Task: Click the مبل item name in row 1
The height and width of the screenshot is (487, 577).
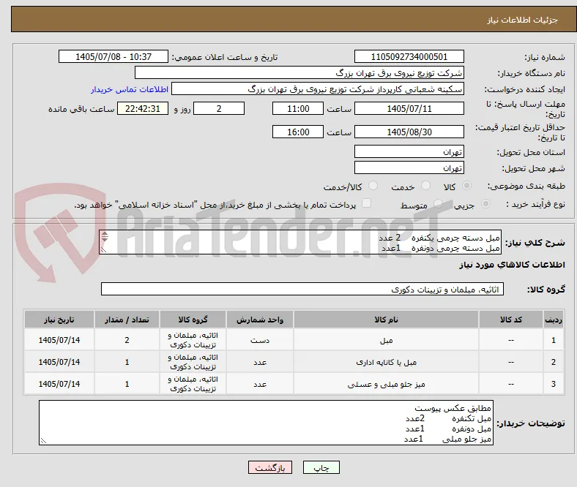Action: tap(386, 340)
